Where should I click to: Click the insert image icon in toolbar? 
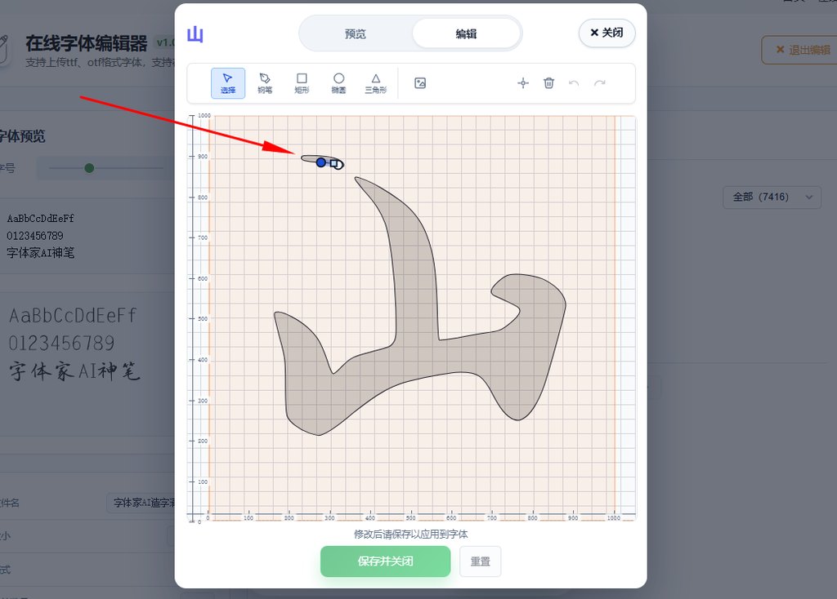point(420,82)
